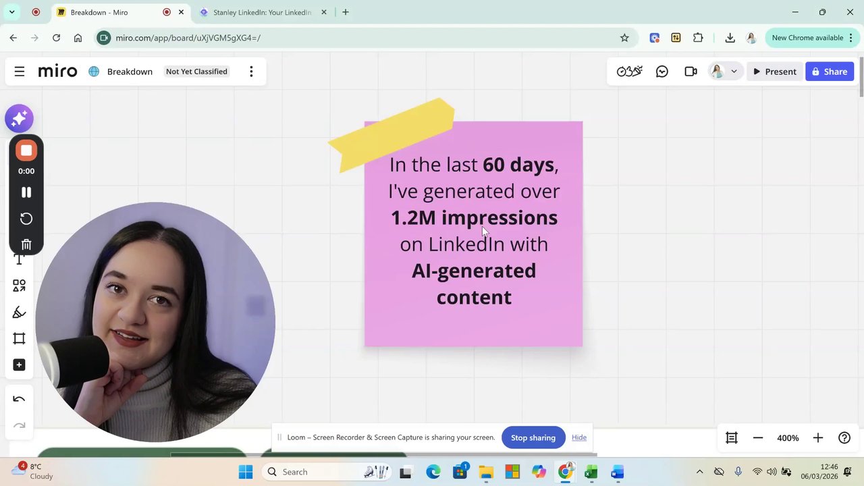Open the comments activity icon
Screen dimensions: 864x486
(662, 72)
